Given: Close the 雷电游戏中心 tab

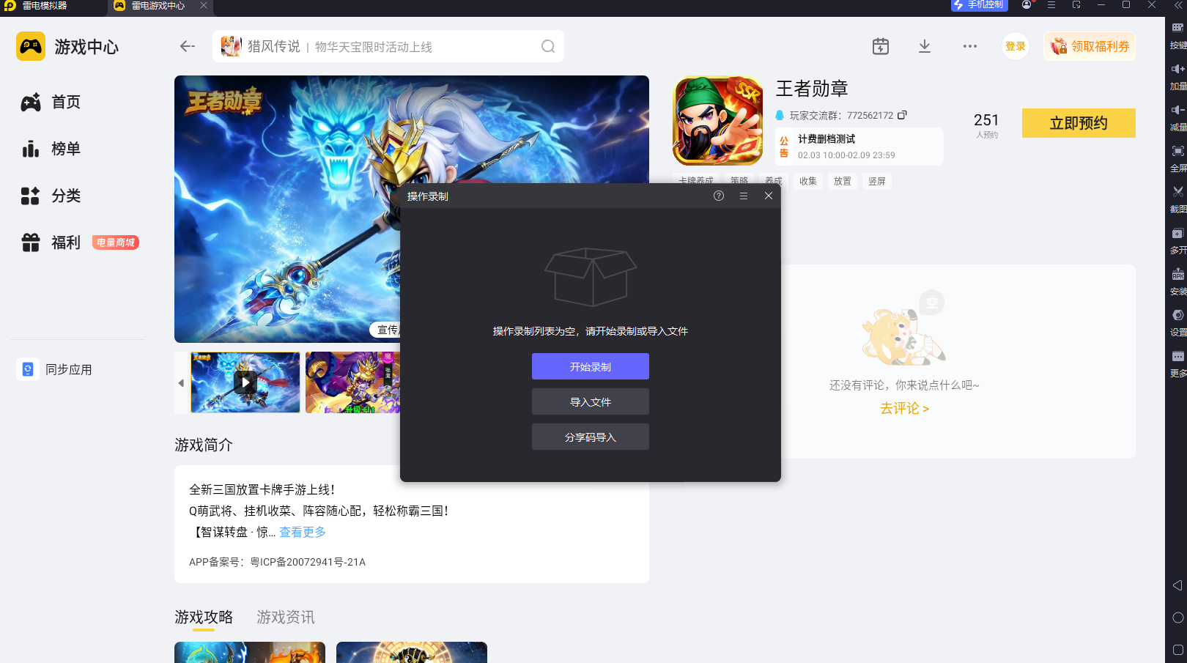Looking at the screenshot, I should click(x=204, y=5).
